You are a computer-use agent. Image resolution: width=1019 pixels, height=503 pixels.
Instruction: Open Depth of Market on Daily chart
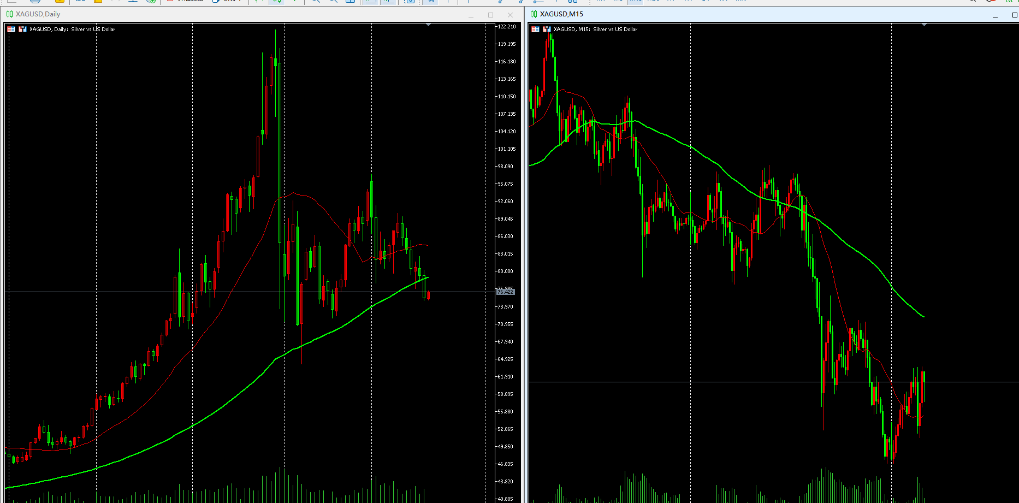tap(22, 29)
